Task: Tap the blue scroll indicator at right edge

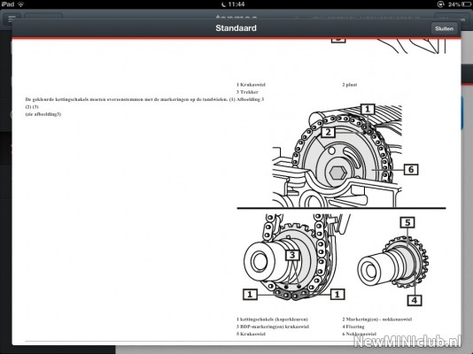Action: point(463,112)
